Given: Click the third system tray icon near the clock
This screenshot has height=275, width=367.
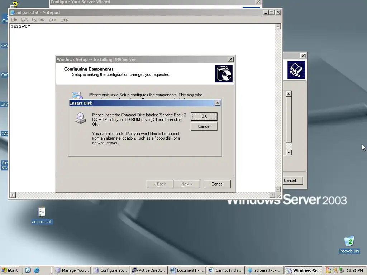Looking at the screenshot, I should (x=342, y=270).
